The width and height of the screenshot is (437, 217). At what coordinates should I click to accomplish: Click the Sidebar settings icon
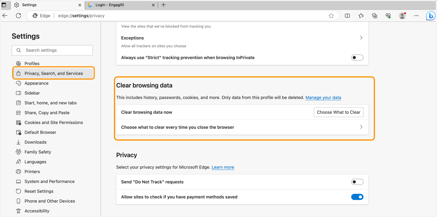tap(19, 93)
